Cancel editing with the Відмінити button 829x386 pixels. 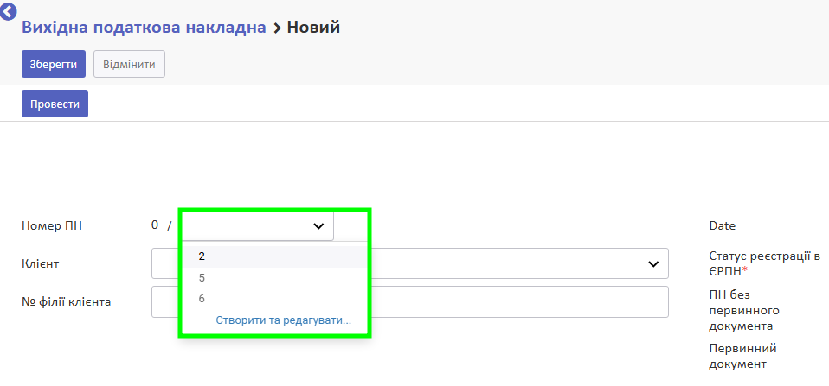[129, 64]
